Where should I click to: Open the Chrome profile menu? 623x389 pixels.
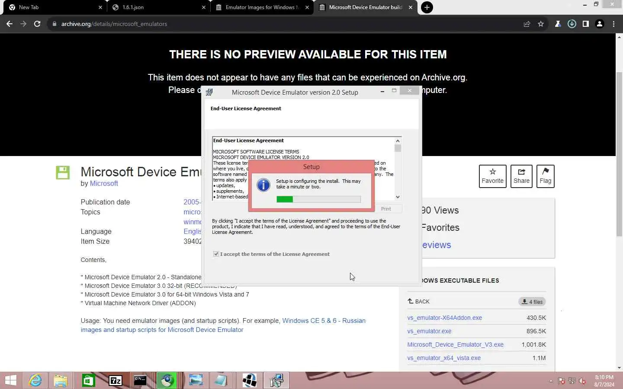click(x=600, y=24)
